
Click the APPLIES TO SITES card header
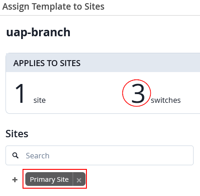(103, 63)
